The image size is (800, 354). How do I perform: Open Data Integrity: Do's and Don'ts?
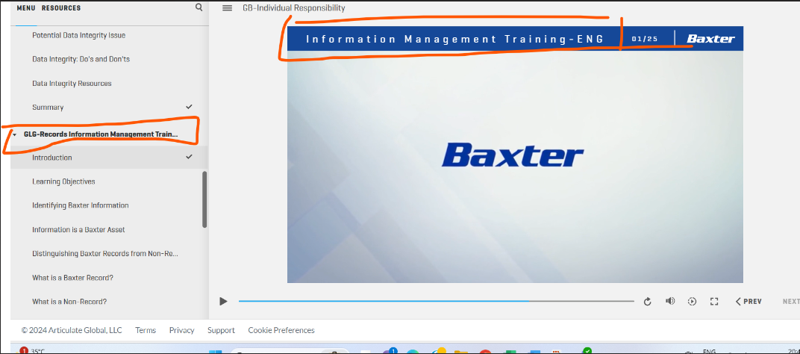tap(81, 59)
